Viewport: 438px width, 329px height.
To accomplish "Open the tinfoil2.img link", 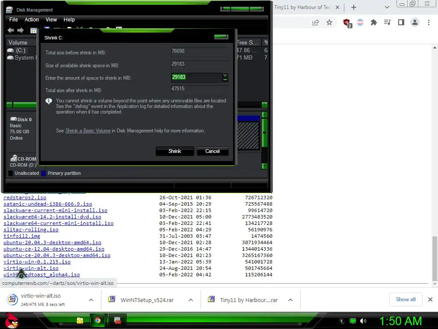I will pos(22,236).
